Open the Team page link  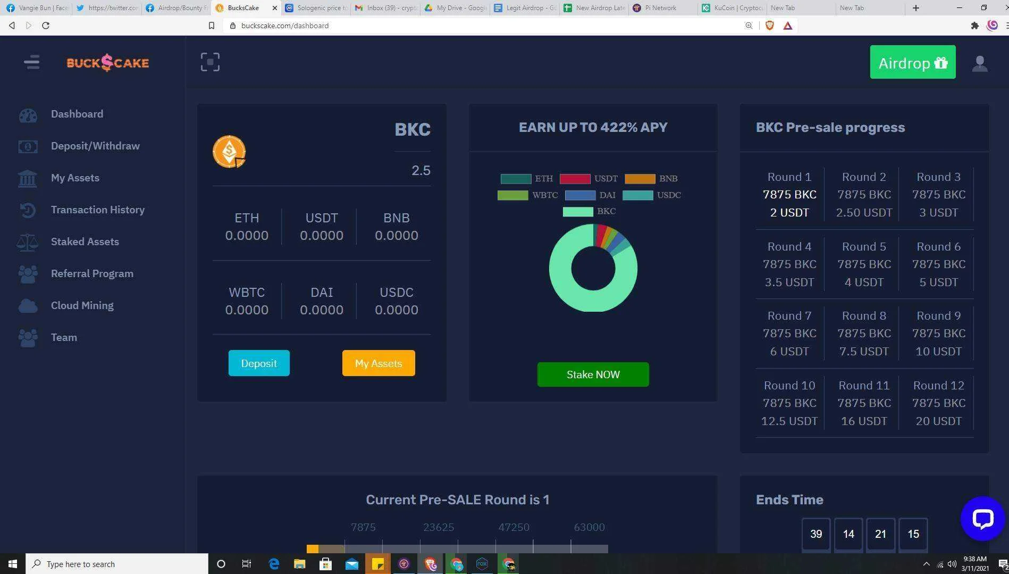[x=64, y=337]
